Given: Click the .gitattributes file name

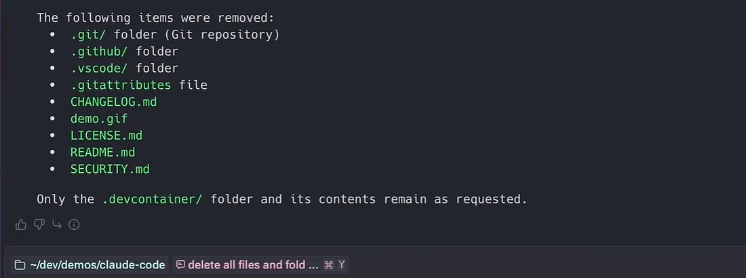Looking at the screenshot, I should (x=121, y=85).
